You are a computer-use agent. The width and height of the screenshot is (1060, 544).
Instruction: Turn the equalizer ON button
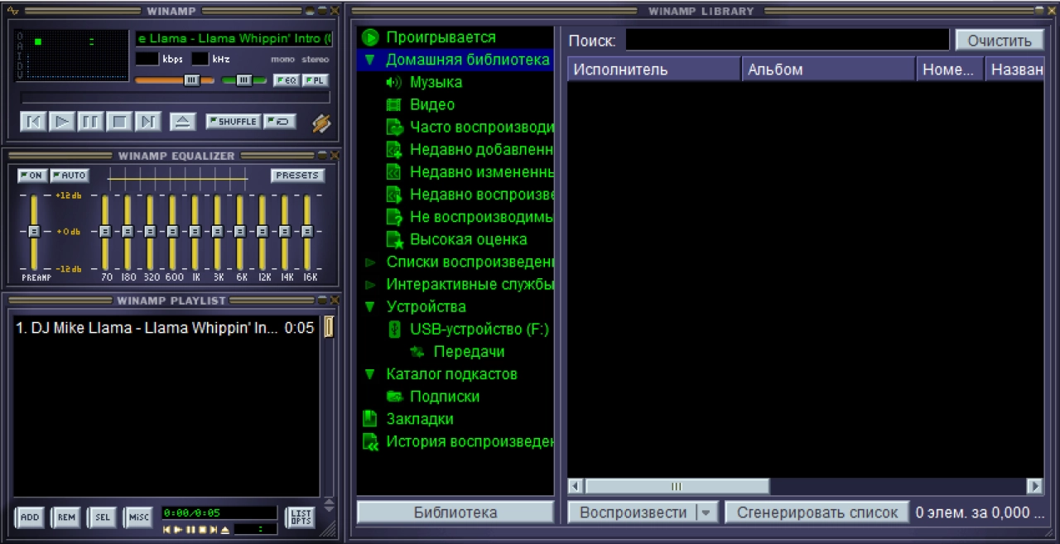pyautogui.click(x=31, y=176)
